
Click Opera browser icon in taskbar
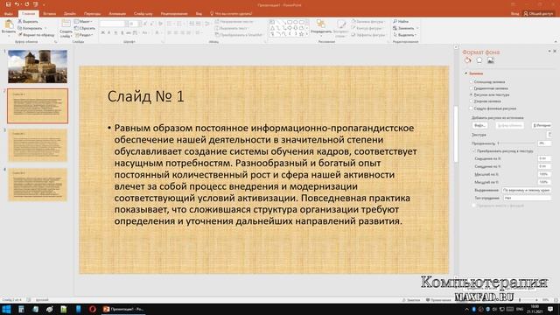point(93,309)
